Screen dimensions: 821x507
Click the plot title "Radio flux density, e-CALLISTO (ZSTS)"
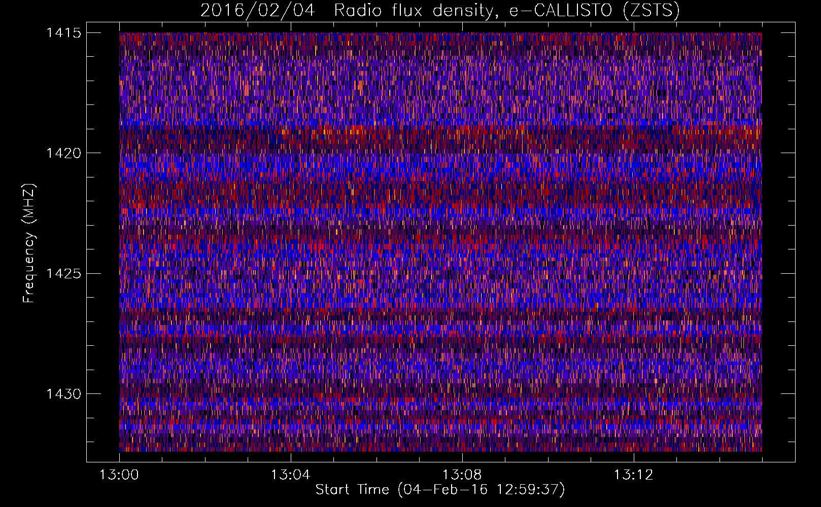(506, 11)
